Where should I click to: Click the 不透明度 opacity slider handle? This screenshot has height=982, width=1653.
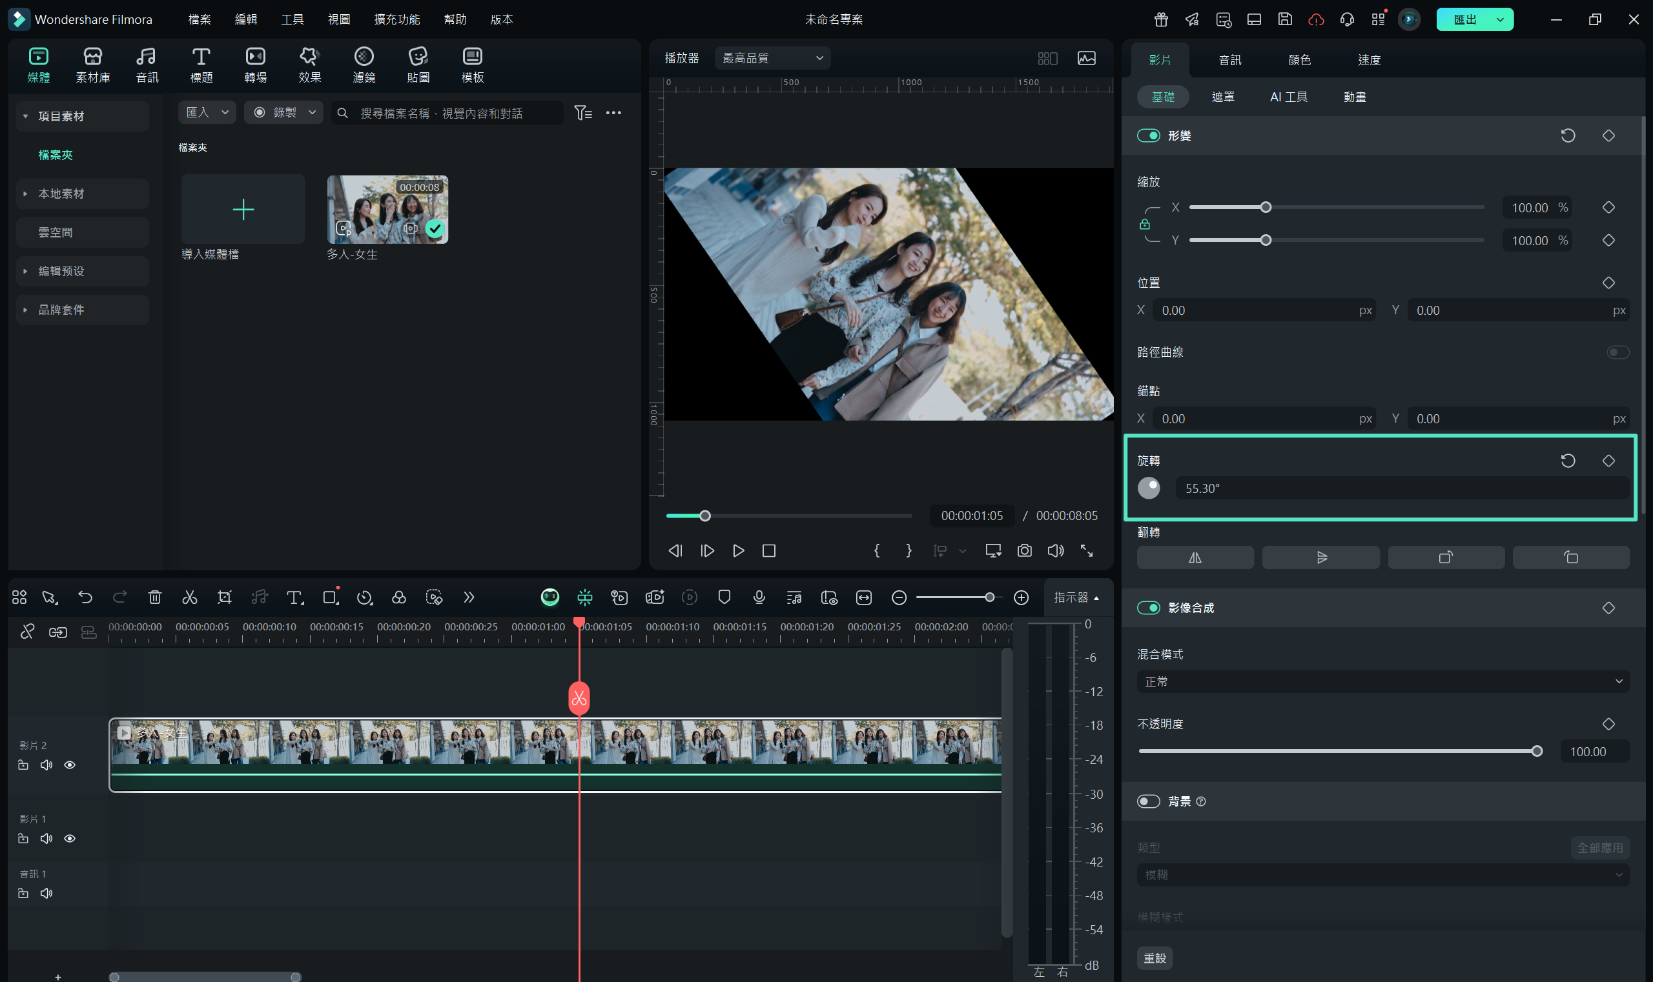[x=1536, y=751]
